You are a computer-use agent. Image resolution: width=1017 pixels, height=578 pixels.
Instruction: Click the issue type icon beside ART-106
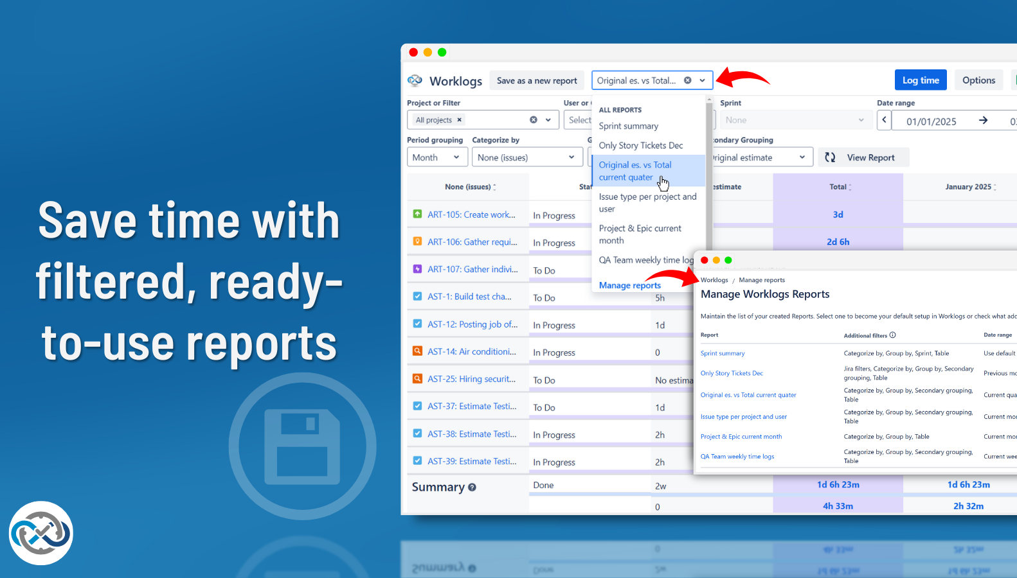point(417,241)
